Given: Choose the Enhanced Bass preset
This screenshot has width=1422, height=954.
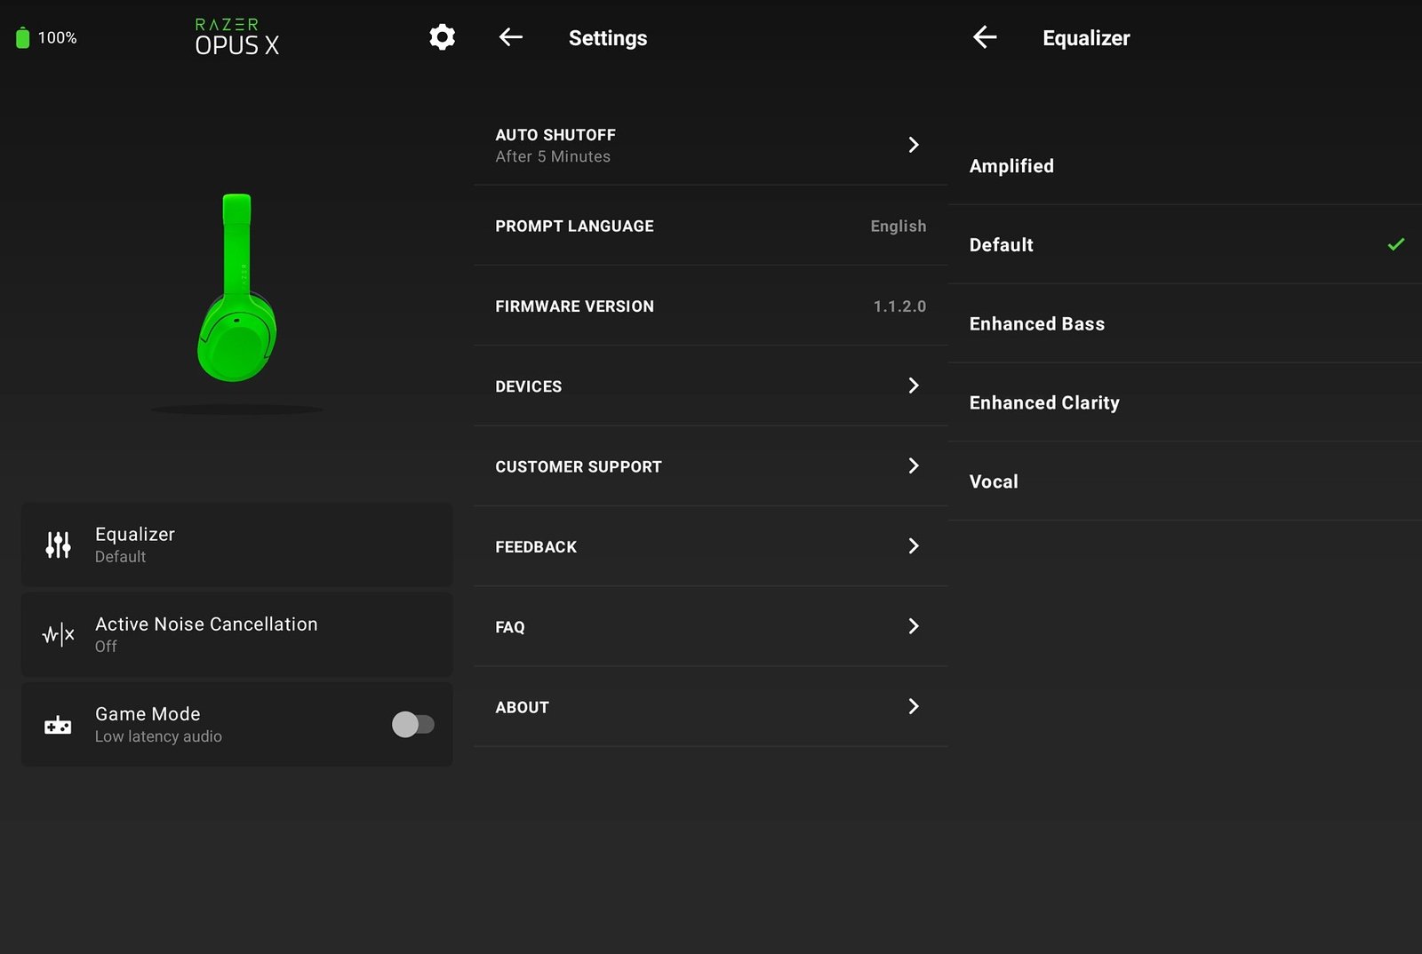Looking at the screenshot, I should pos(1185,323).
